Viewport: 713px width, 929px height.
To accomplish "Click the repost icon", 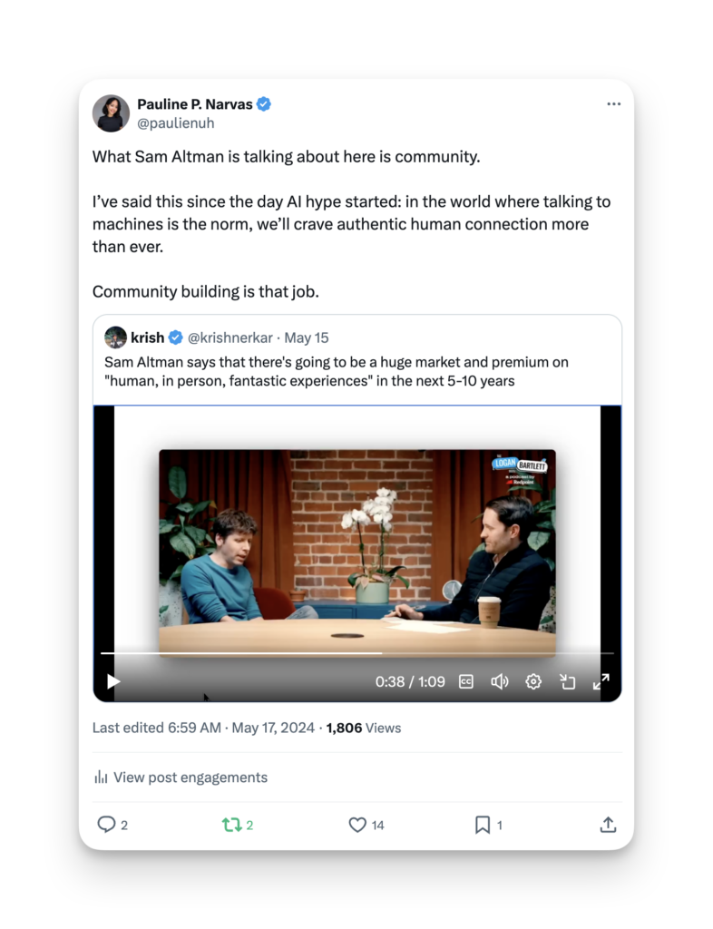I will tap(232, 825).
